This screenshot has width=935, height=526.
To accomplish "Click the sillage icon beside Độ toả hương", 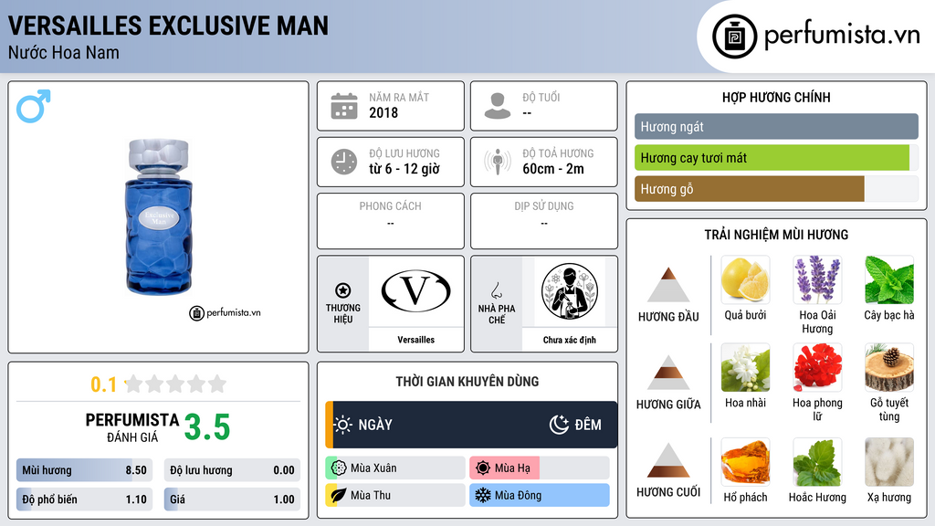I will (498, 162).
